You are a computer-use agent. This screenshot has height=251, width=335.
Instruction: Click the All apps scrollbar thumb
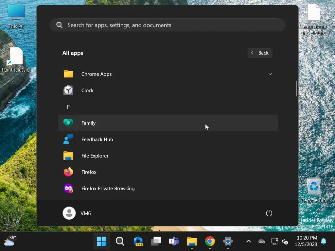click(296, 88)
